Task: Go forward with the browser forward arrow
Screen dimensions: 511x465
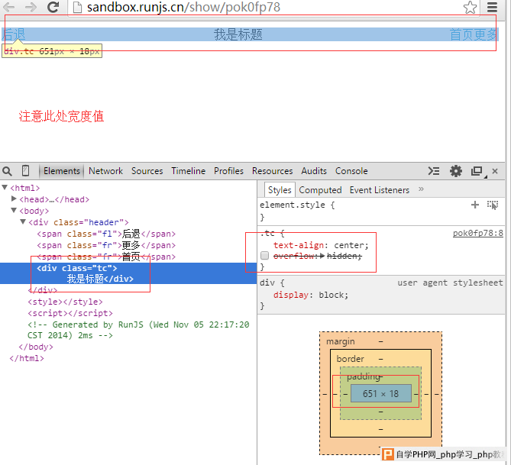Action: pyautogui.click(x=31, y=7)
